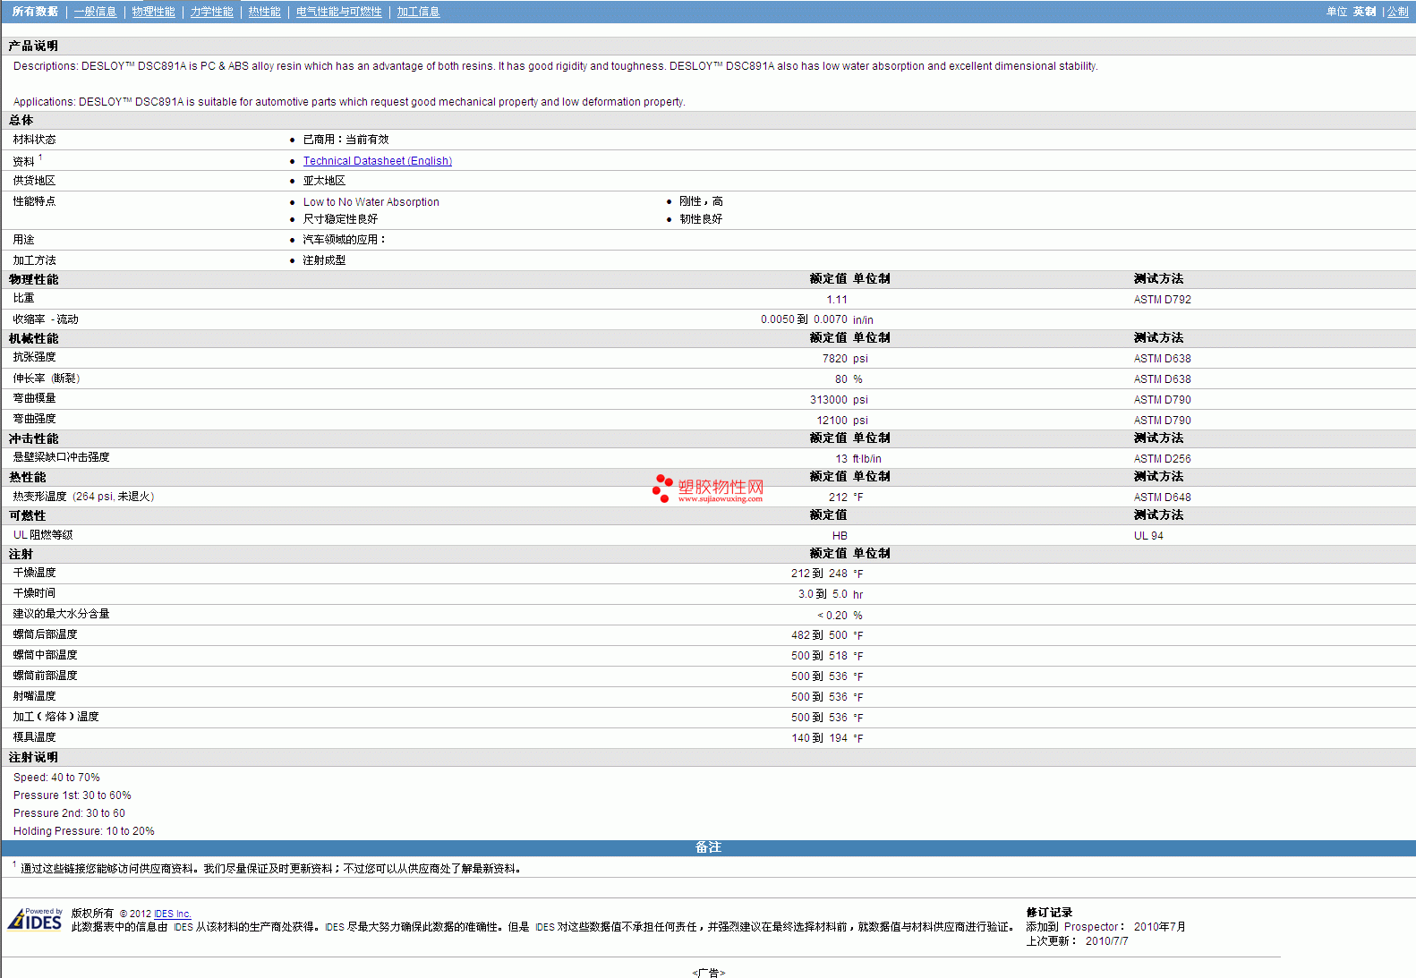Click the 上次更新 2010/7/7 entry
Image resolution: width=1416 pixels, height=978 pixels.
pyautogui.click(x=1077, y=941)
